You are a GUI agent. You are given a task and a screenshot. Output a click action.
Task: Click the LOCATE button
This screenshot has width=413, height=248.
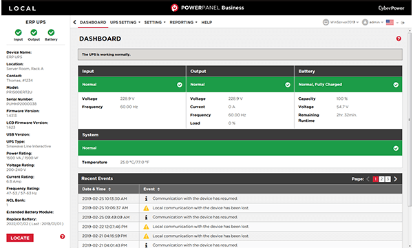[x=20, y=238]
